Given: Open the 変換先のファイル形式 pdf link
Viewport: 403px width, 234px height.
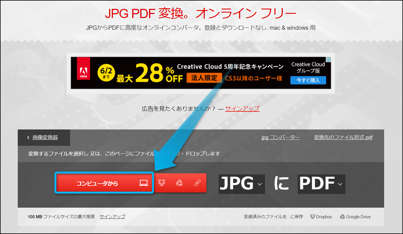Looking at the screenshot, I should [x=343, y=137].
